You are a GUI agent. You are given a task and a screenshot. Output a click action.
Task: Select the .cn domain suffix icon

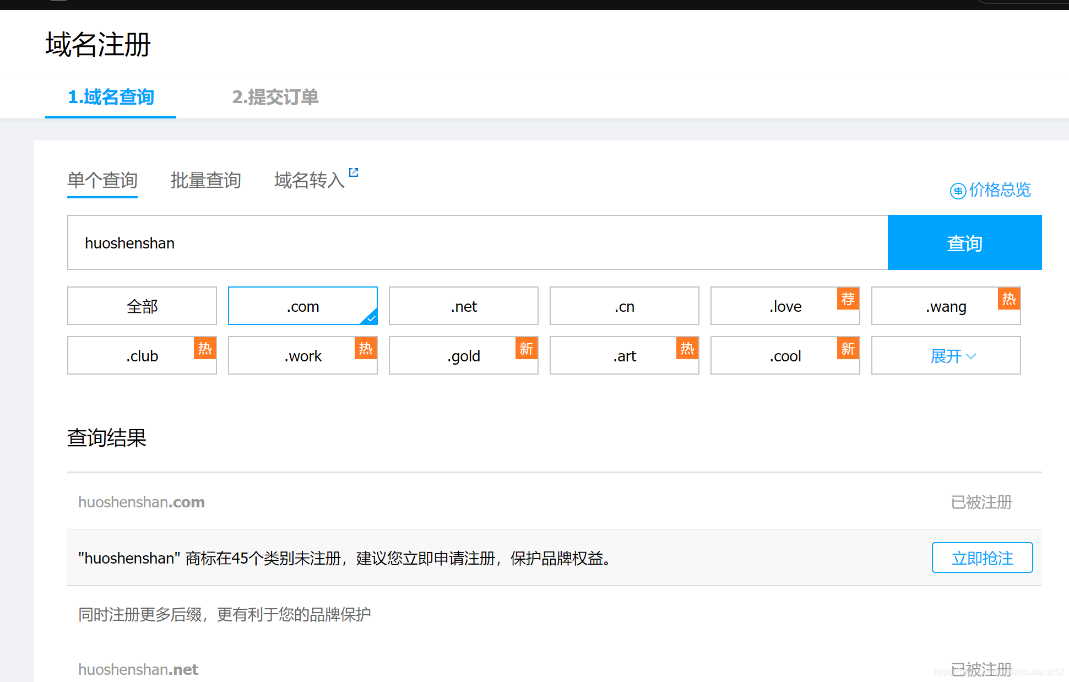[x=624, y=306]
